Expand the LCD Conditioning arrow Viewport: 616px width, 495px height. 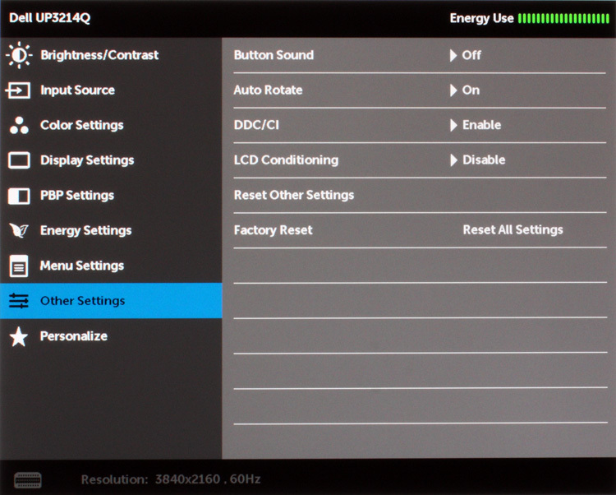tap(453, 160)
